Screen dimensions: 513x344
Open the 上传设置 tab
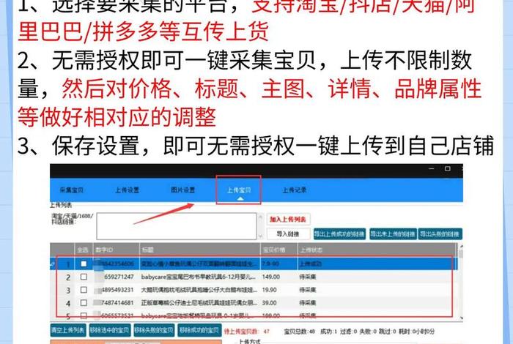pyautogui.click(x=128, y=190)
